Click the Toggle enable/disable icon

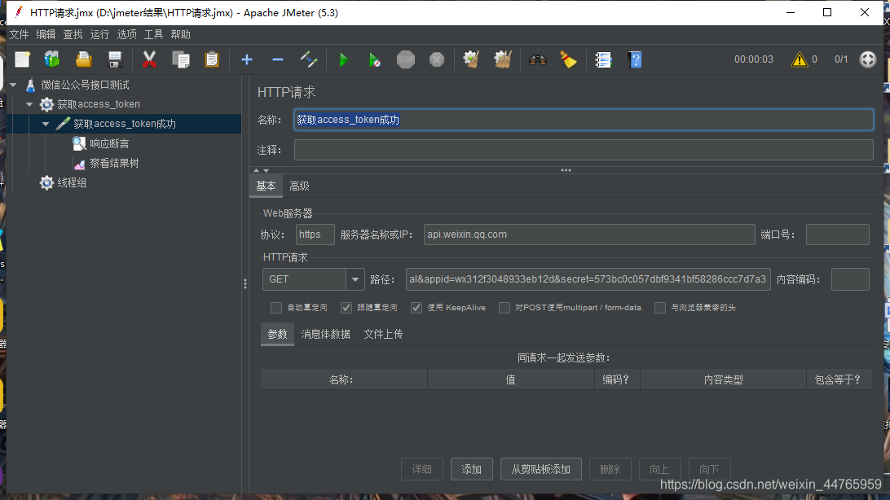click(x=309, y=59)
